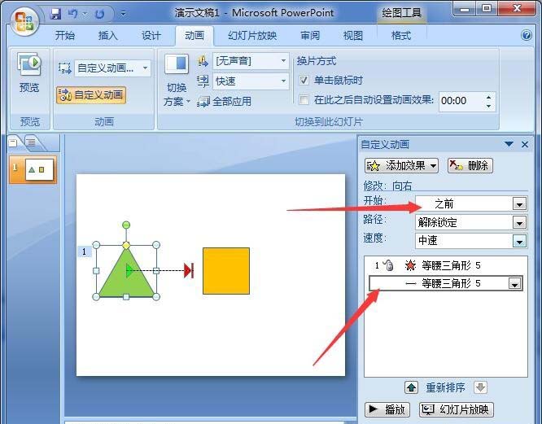
Task: Increase the auto-advance time
Action: click(x=489, y=98)
